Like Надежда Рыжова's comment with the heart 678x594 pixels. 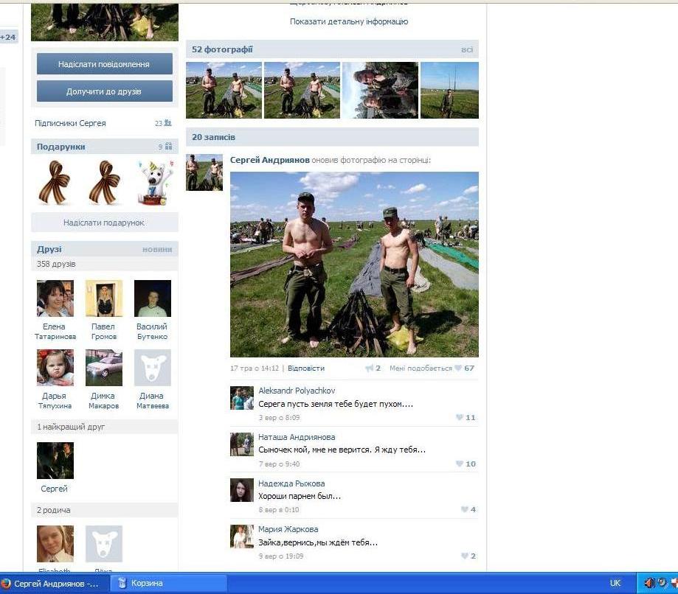pyautogui.click(x=464, y=509)
